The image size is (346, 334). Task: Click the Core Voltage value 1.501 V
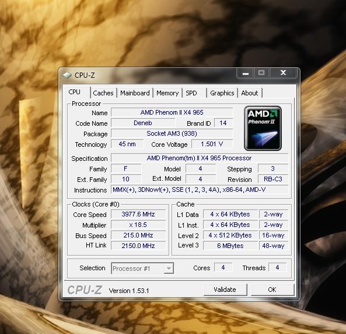point(212,144)
